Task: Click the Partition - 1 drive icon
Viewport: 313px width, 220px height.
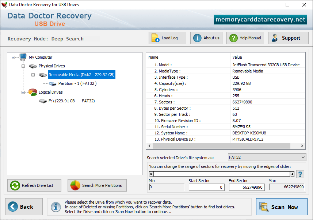Action: pyautogui.click(x=53, y=84)
